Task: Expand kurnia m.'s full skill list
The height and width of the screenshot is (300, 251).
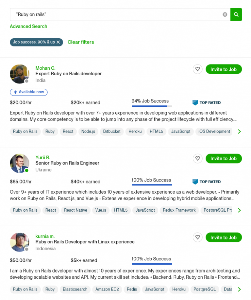Action: tap(239, 289)
